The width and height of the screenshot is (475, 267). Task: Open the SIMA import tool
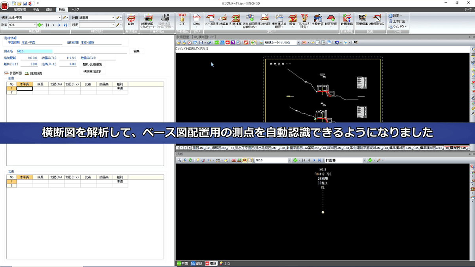(197, 20)
